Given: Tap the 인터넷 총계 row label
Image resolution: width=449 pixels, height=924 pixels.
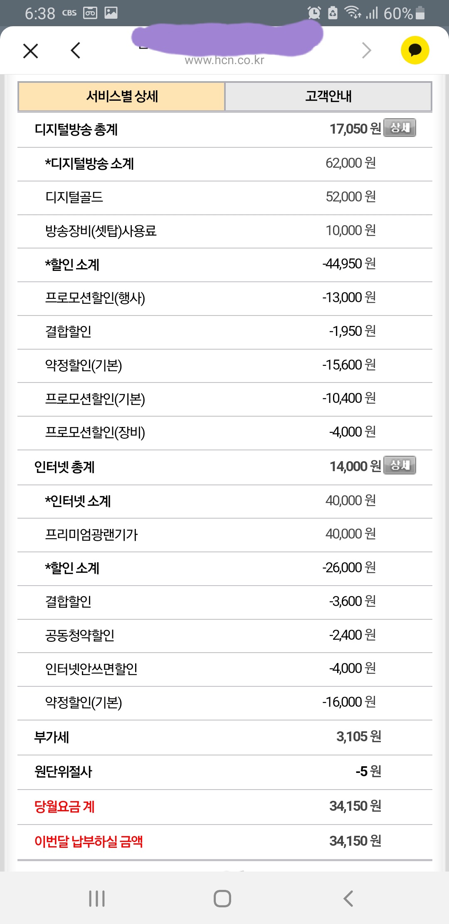Looking at the screenshot, I should 64,467.
